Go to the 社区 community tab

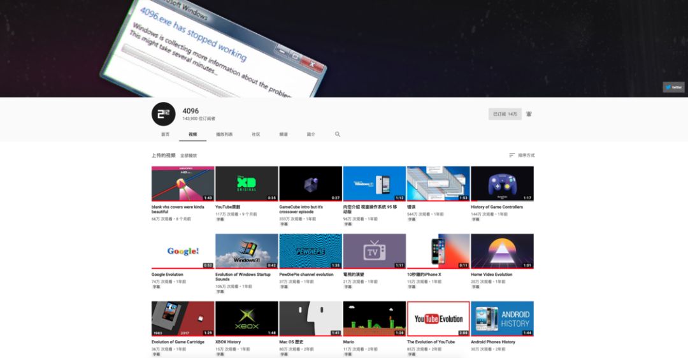click(256, 134)
